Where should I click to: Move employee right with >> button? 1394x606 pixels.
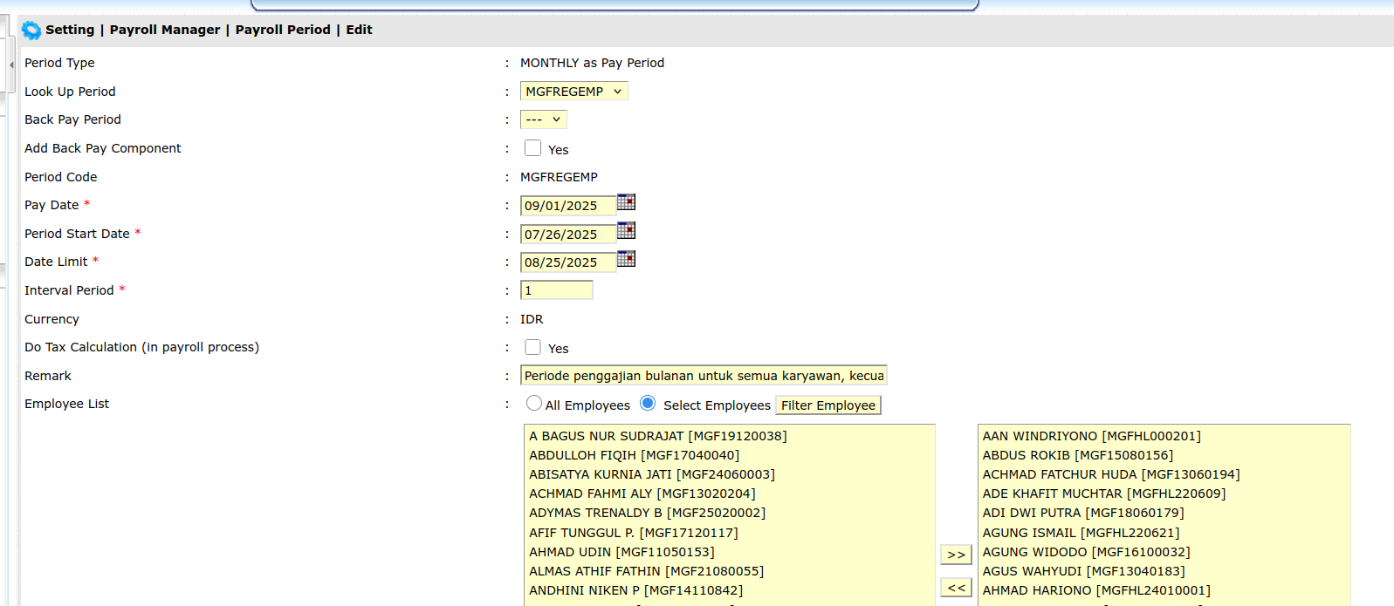[956, 555]
